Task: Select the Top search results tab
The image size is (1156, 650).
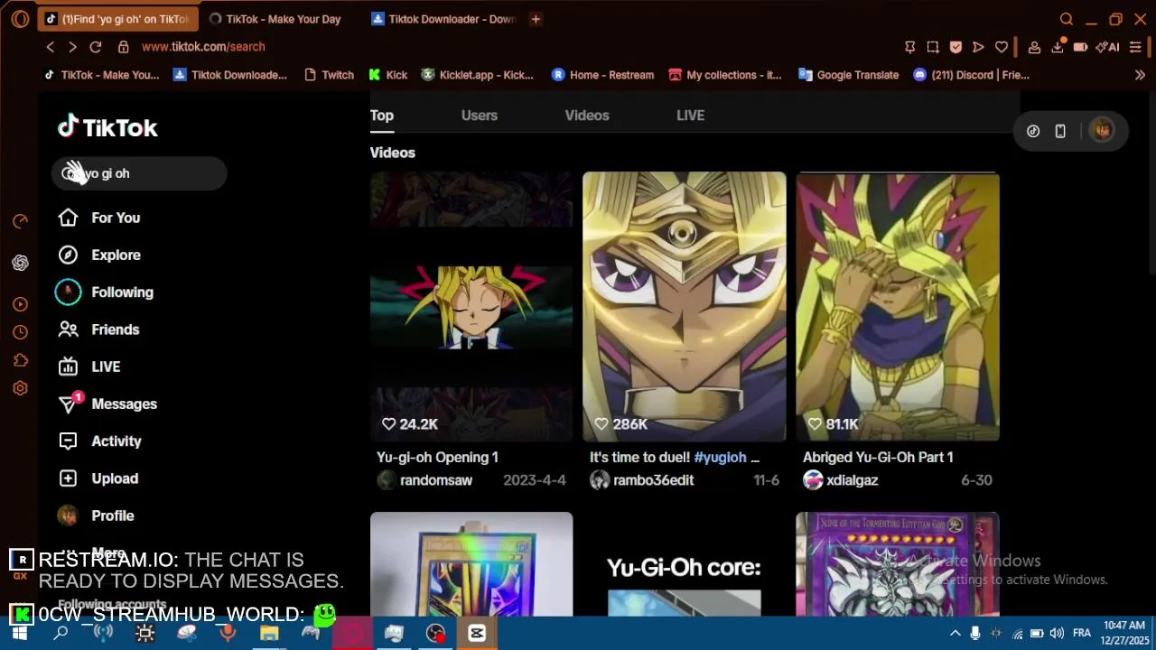Action: click(382, 116)
